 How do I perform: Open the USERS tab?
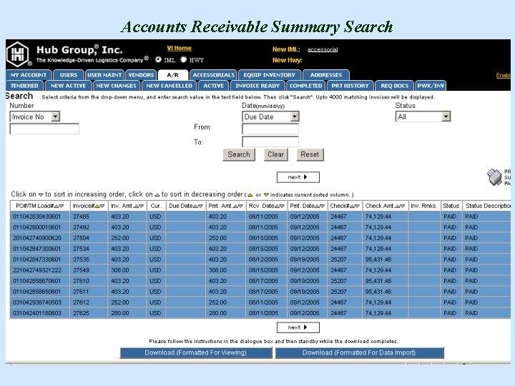tap(69, 75)
